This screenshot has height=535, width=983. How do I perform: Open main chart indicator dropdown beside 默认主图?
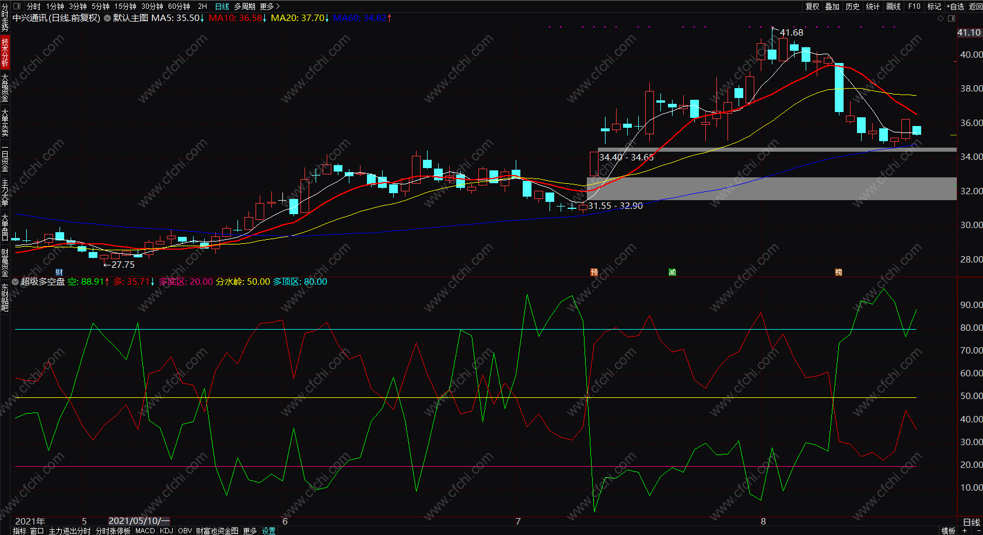[x=107, y=18]
